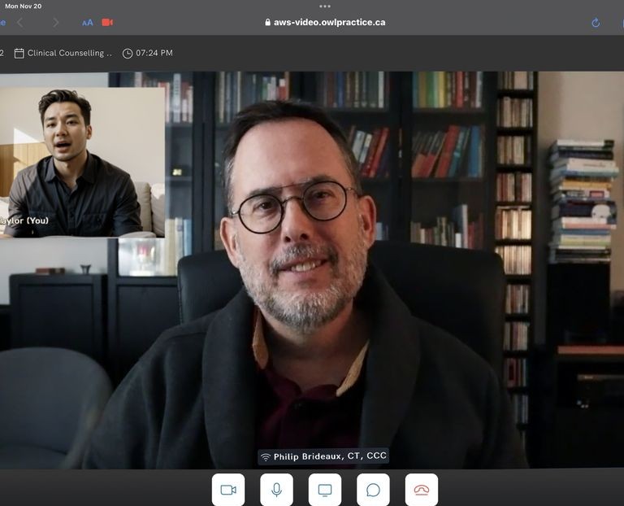This screenshot has height=506, width=624.
Task: Open the AA reader text-size menu
Action: pyautogui.click(x=88, y=23)
